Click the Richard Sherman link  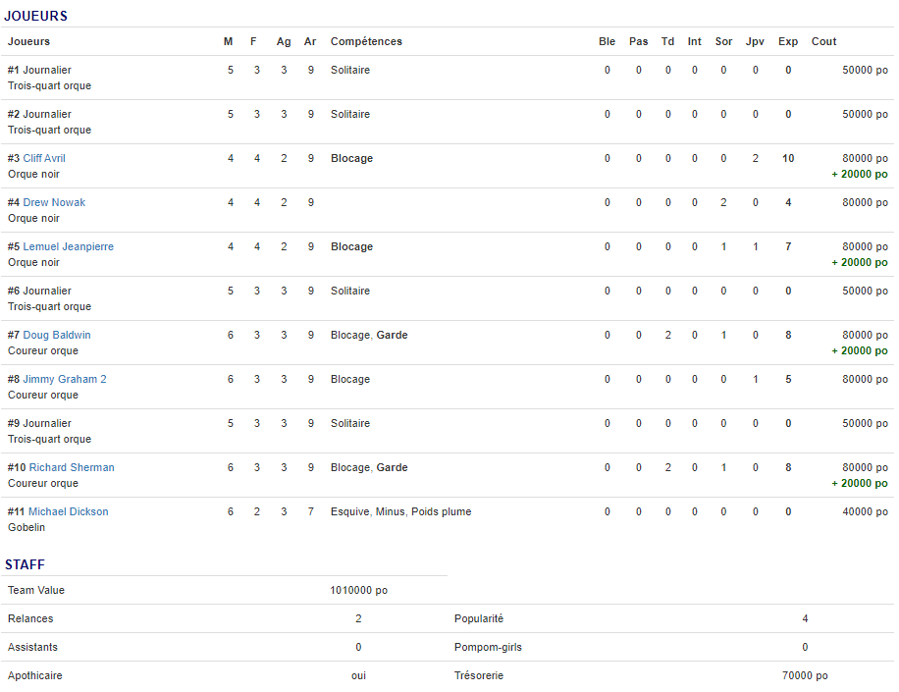[71, 467]
